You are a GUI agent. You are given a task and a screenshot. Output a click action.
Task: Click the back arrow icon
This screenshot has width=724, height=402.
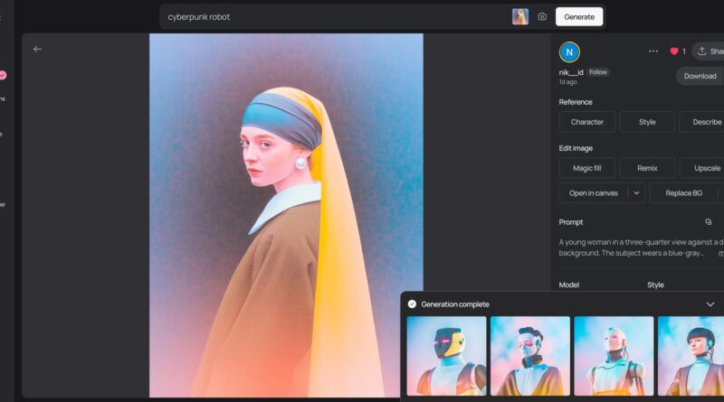[37, 49]
